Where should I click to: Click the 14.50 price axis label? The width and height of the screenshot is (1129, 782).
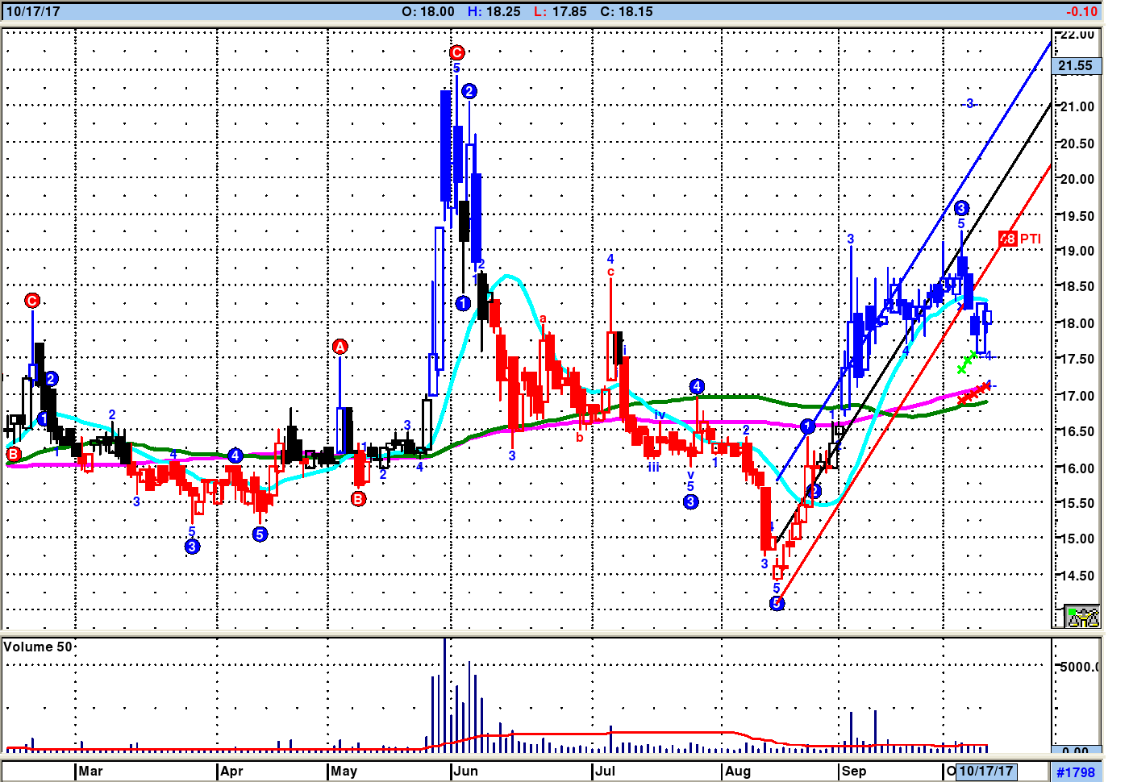pos(1077,576)
